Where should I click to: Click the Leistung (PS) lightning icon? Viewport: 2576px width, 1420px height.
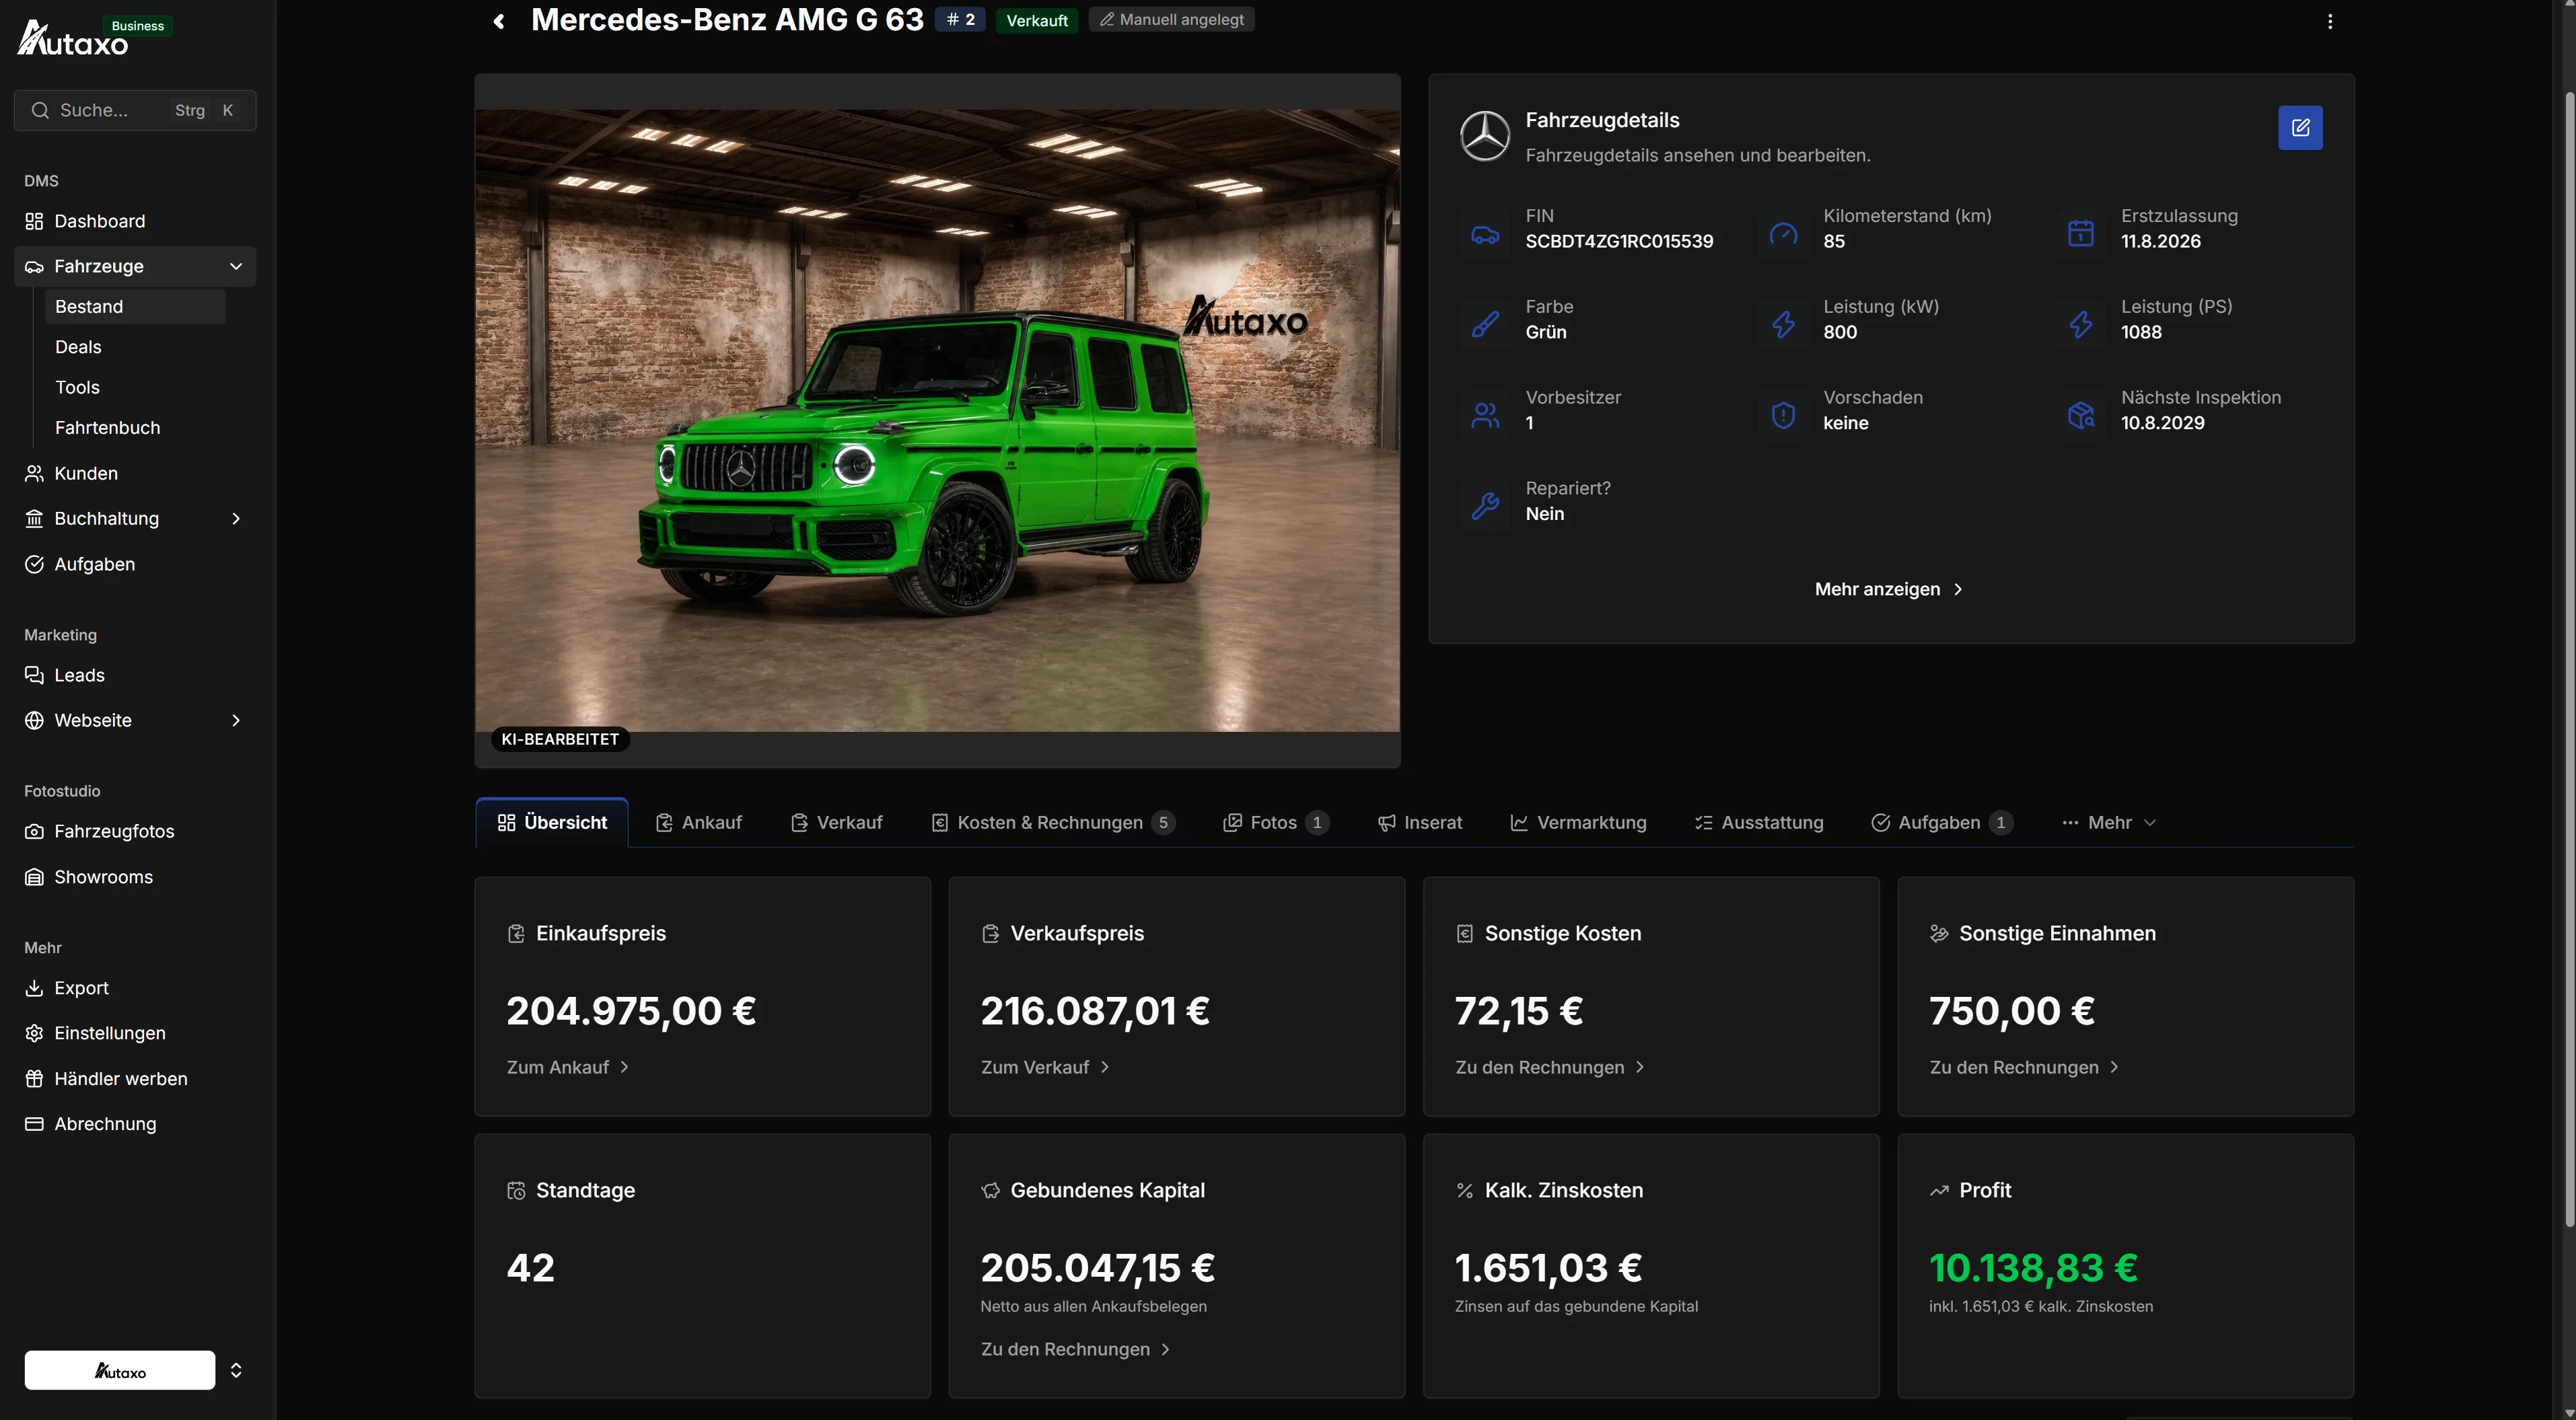tap(2081, 324)
